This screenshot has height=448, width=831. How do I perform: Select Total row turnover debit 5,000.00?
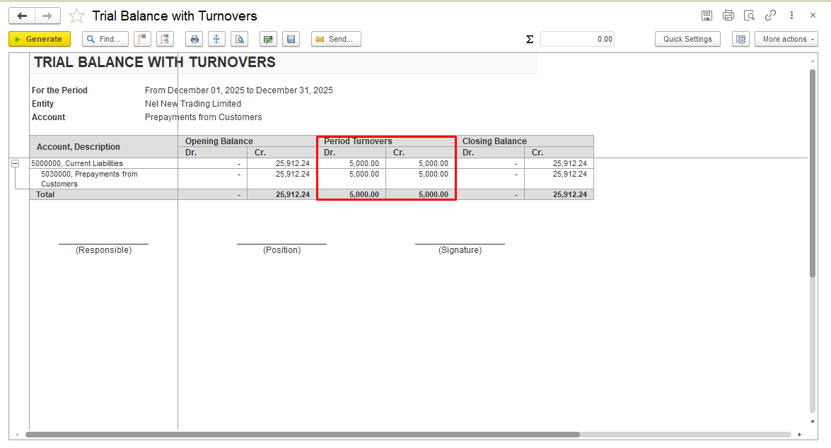tap(364, 194)
